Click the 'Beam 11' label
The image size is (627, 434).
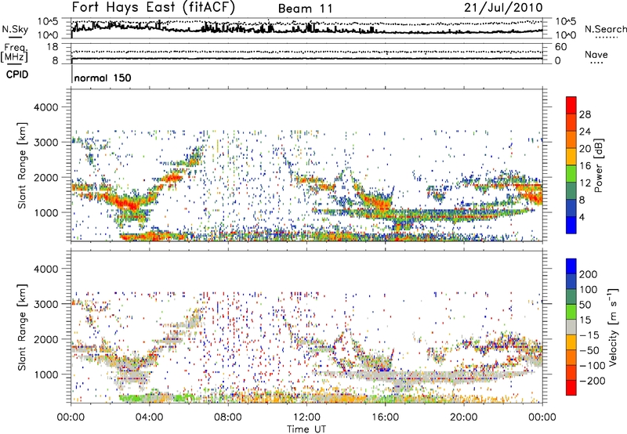point(305,9)
